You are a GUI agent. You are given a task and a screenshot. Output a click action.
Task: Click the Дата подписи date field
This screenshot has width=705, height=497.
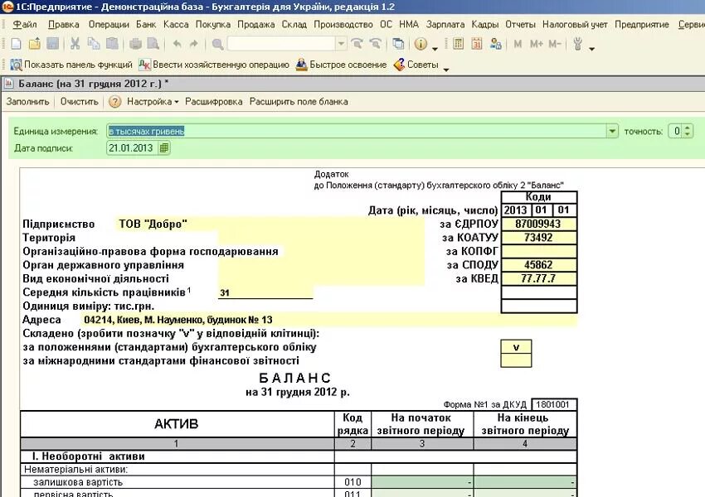point(132,147)
